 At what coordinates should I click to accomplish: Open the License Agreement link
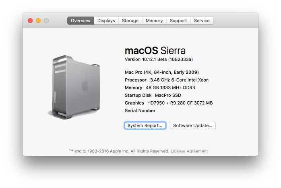[189, 151]
